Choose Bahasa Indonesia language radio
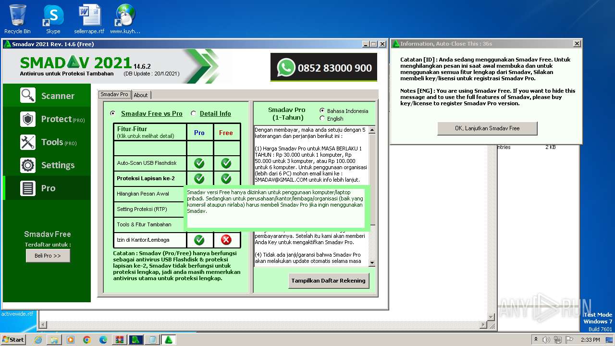Screen dimensions: 615x346 322,111
